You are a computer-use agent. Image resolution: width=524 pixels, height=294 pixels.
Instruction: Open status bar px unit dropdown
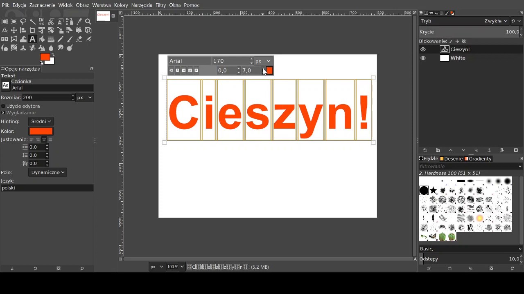coord(157,267)
